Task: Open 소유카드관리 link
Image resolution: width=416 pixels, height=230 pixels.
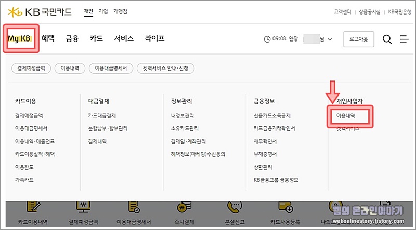Action: (185, 129)
